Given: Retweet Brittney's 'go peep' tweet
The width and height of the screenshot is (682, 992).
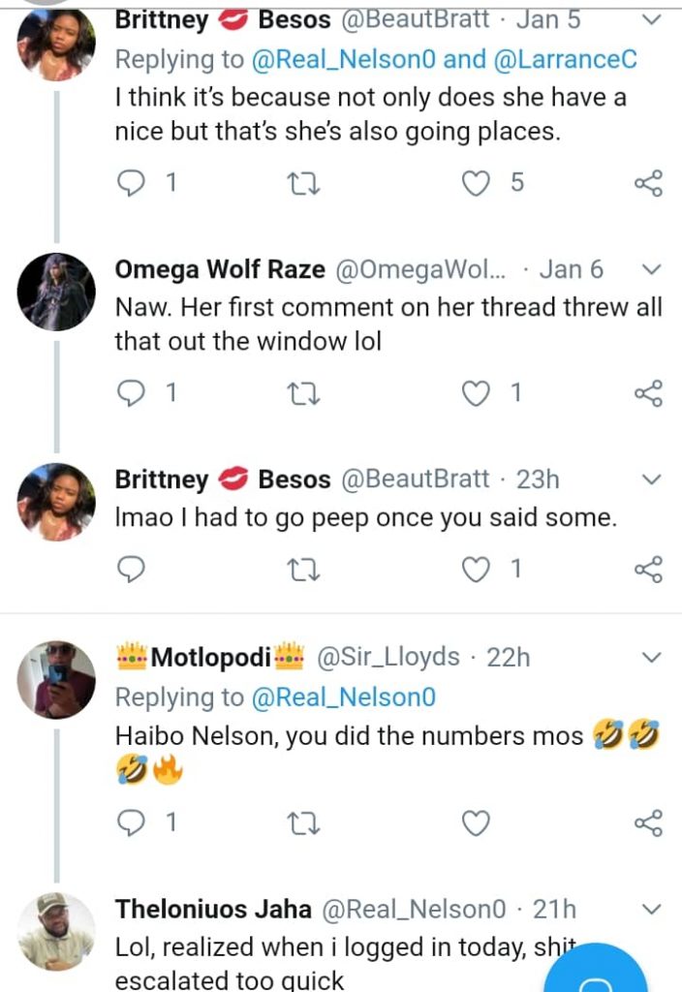Looking at the screenshot, I should pos(304,570).
